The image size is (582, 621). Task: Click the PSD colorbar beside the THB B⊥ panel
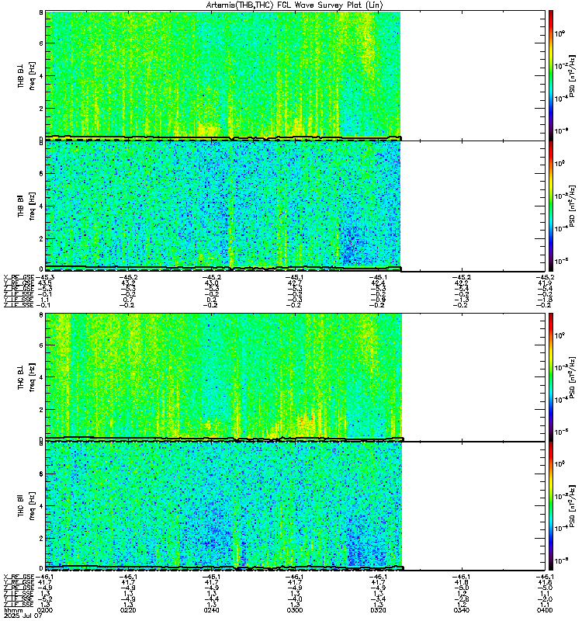(x=551, y=75)
